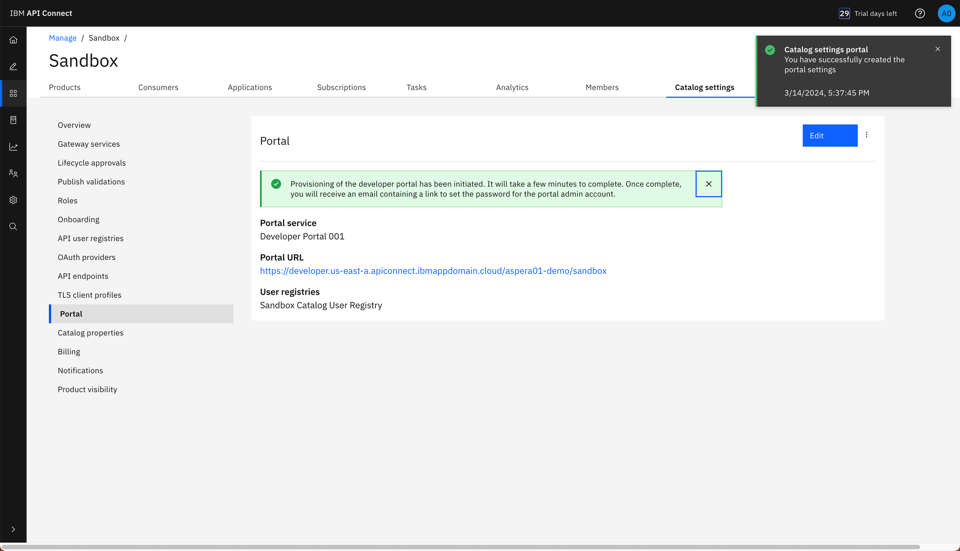Open the Analytics chart icon in sidebar

click(x=13, y=147)
